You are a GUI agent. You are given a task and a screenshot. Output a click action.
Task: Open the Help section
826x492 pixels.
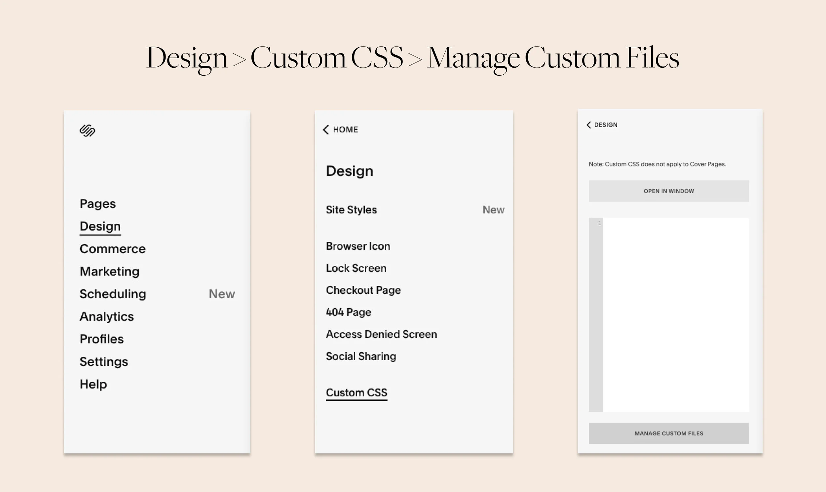point(93,384)
